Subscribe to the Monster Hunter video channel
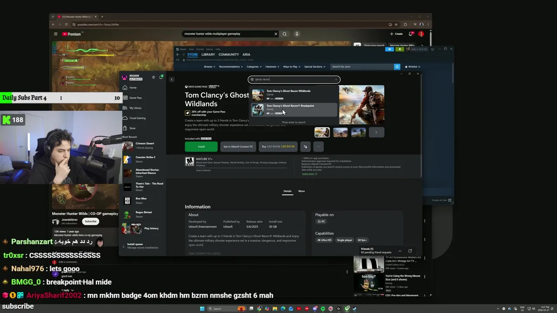Image resolution: width=557 pixels, height=313 pixels. (91, 221)
